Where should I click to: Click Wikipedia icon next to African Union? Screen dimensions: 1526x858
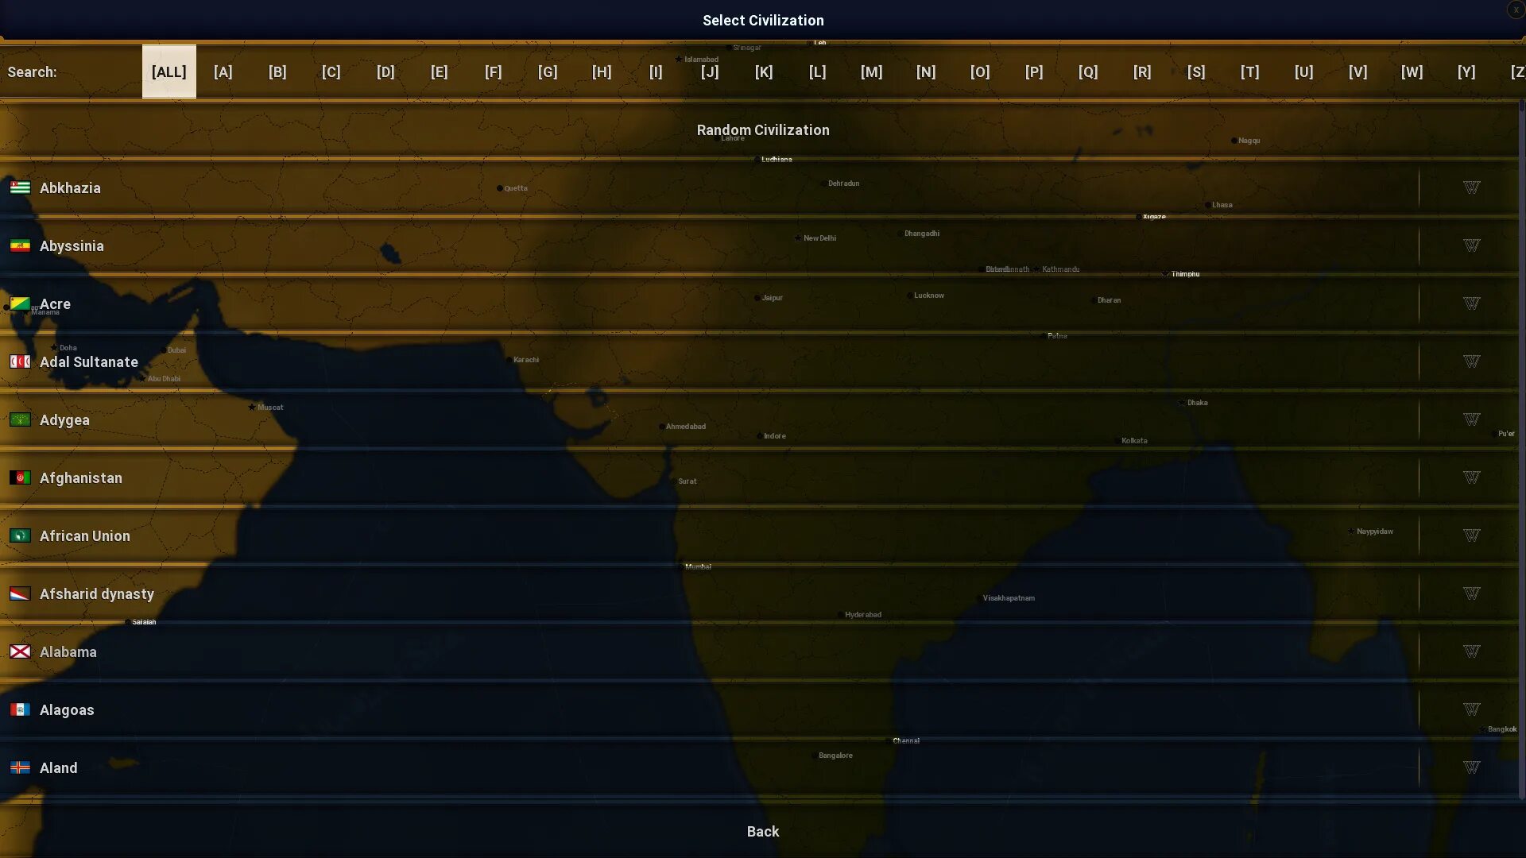(x=1471, y=535)
